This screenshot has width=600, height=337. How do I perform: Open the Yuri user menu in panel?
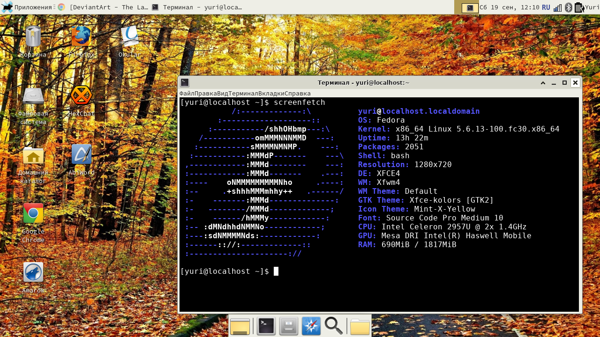pos(592,7)
